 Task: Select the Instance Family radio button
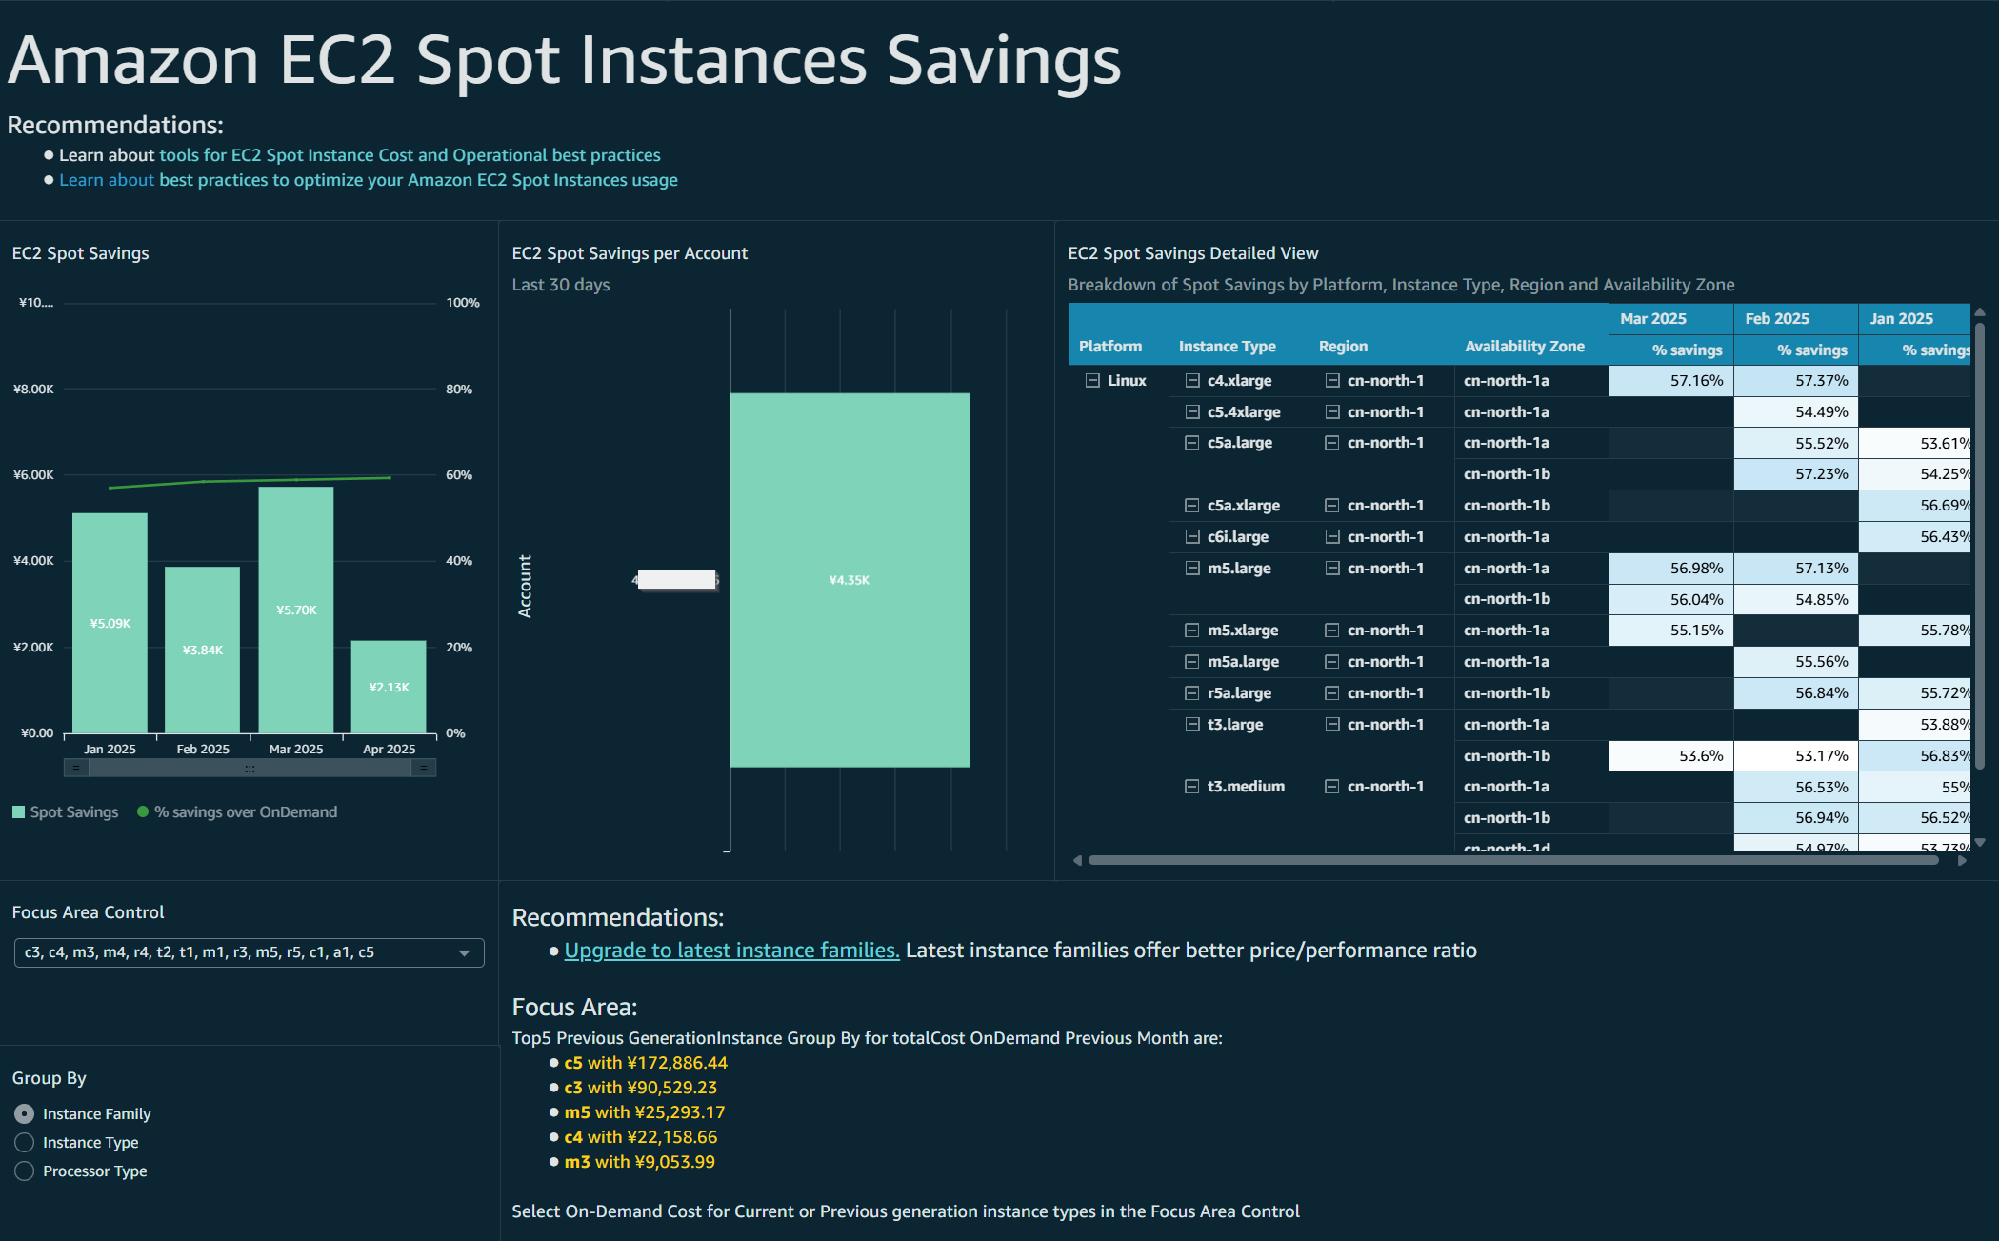(25, 1113)
